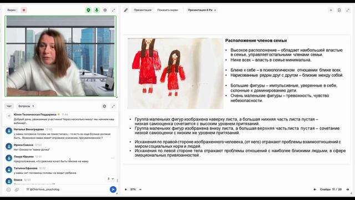The height and width of the screenshot is (200, 355).
Task: Toggle the green camera button in the video panel
Action: click(88, 10)
